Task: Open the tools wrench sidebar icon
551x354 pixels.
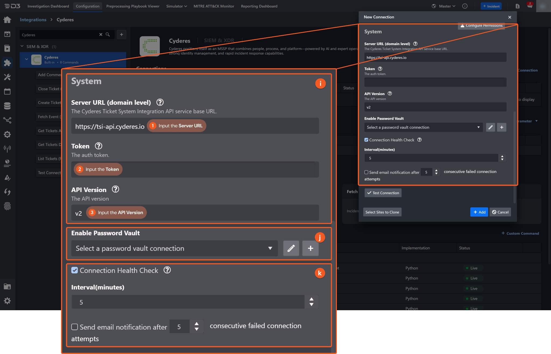Action: pos(7,77)
